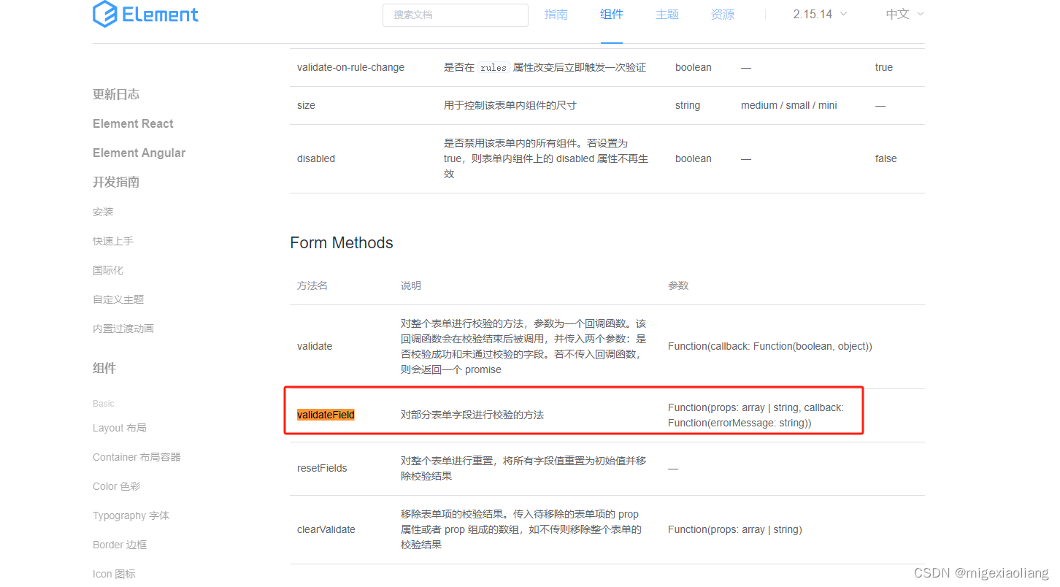Viewport: 1060px width, 587px height.
Task: Open the 主题 nav tab
Action: click(x=667, y=15)
